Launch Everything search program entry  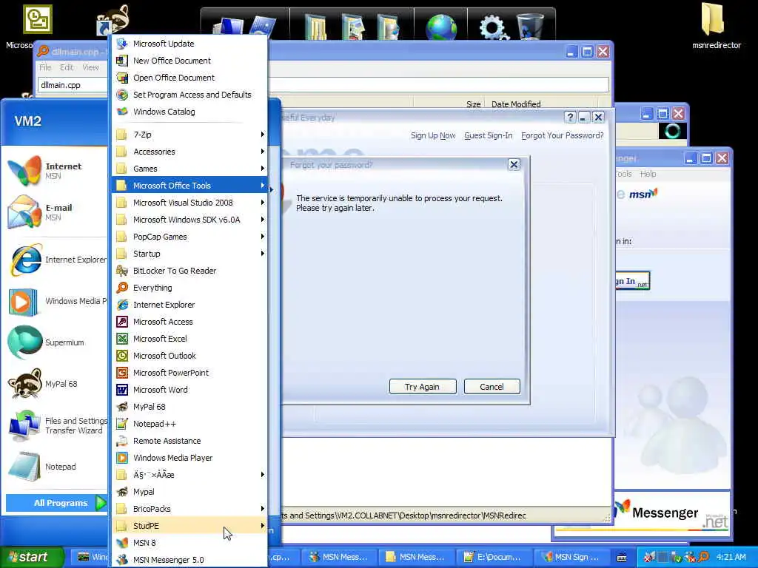pyautogui.click(x=189, y=288)
